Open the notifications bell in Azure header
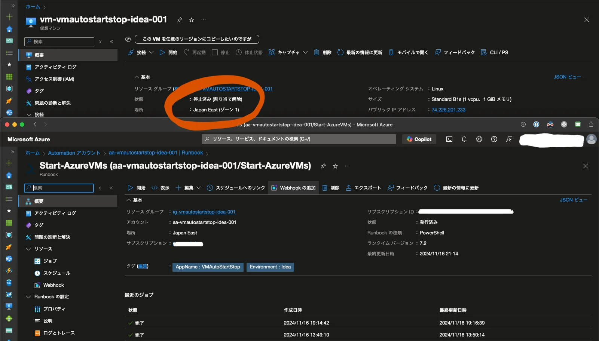 tap(464, 139)
